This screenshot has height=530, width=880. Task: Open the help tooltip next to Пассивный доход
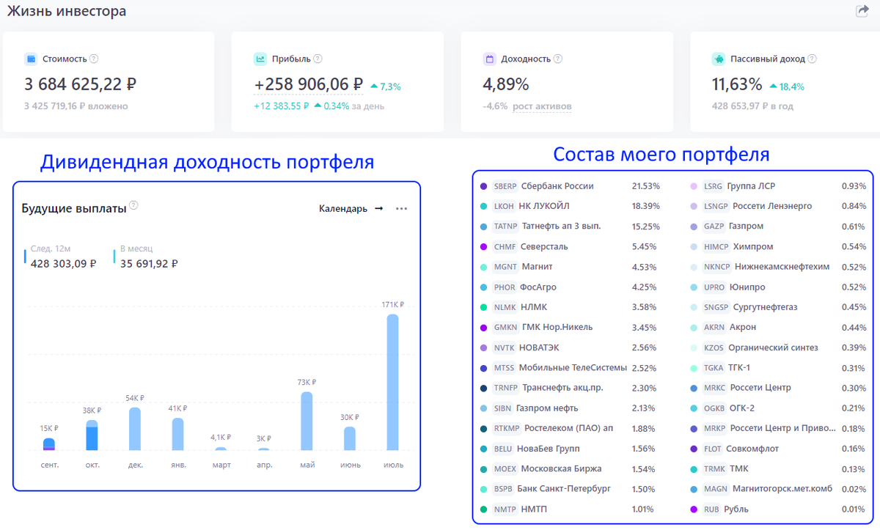point(813,59)
